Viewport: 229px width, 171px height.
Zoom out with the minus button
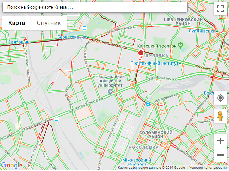pos(220,155)
